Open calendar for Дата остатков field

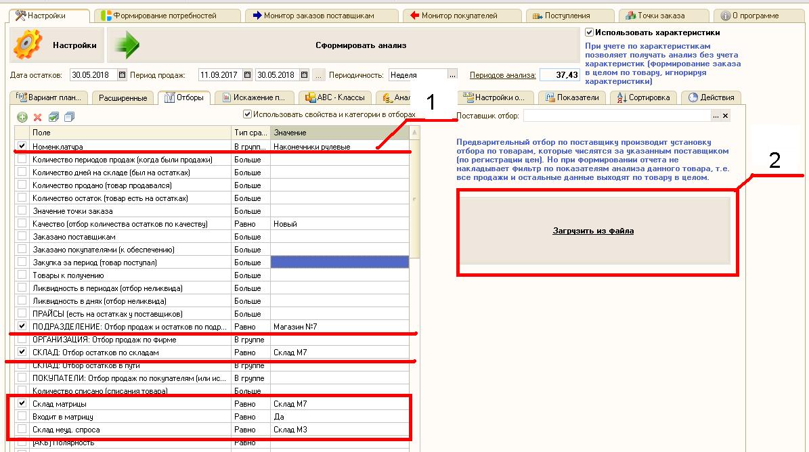(x=122, y=75)
